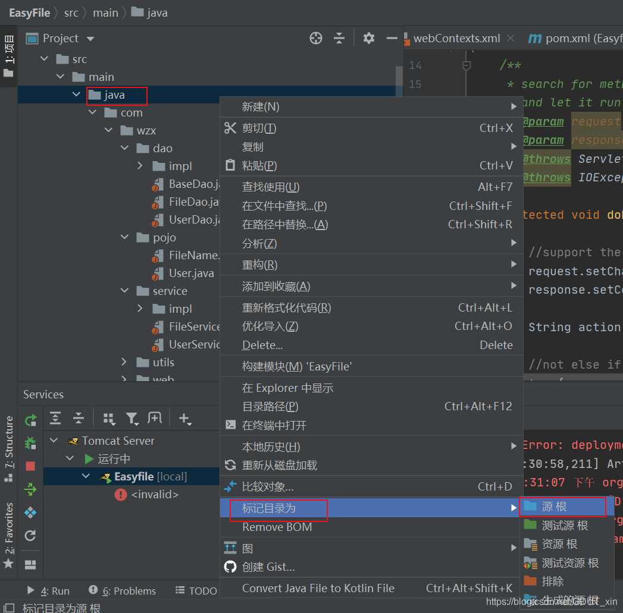Mark directory as 测试资源 根
The image size is (623, 613).
pos(566,562)
